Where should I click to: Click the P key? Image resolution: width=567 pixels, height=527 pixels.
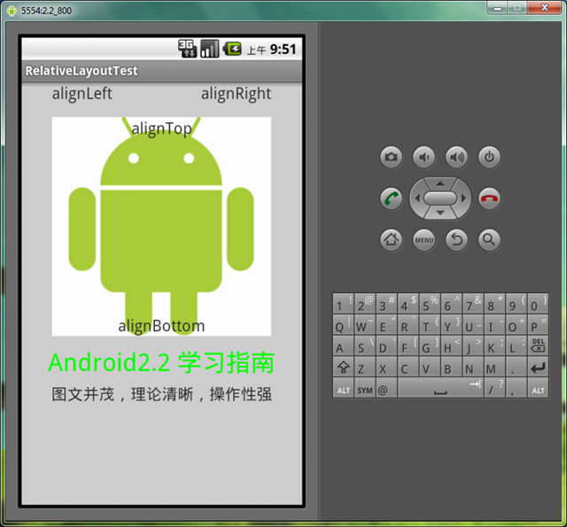coord(538,324)
